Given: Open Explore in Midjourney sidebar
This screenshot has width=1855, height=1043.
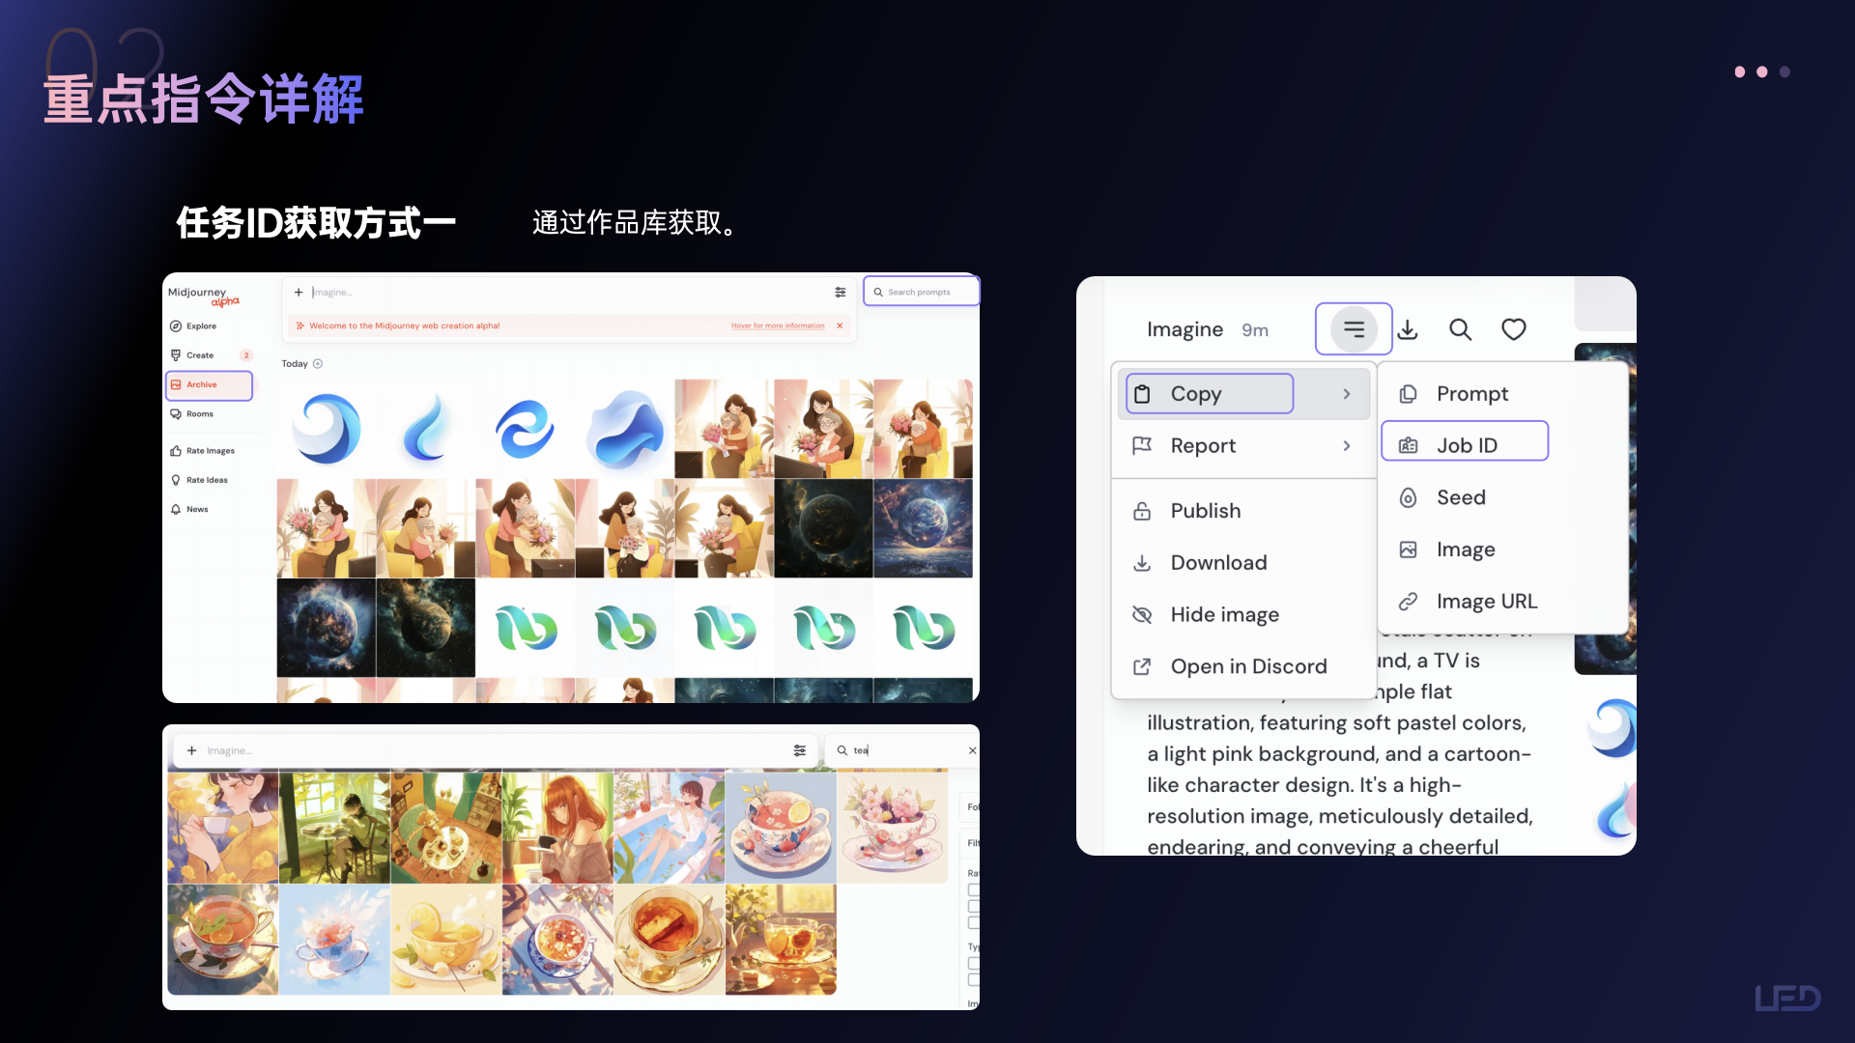Looking at the screenshot, I should tap(201, 326).
